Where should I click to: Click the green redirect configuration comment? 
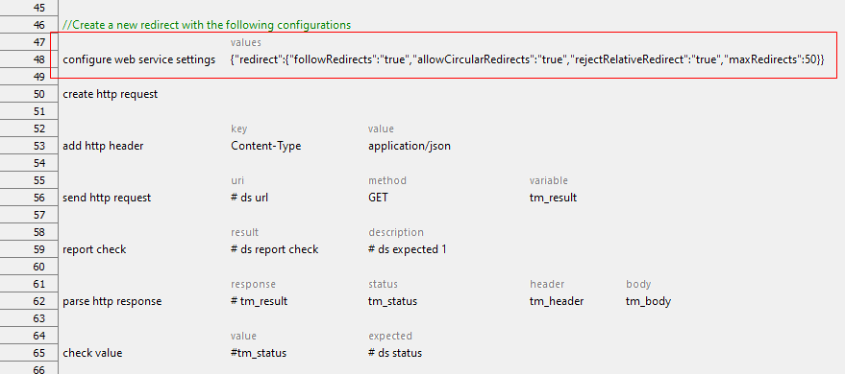(207, 25)
